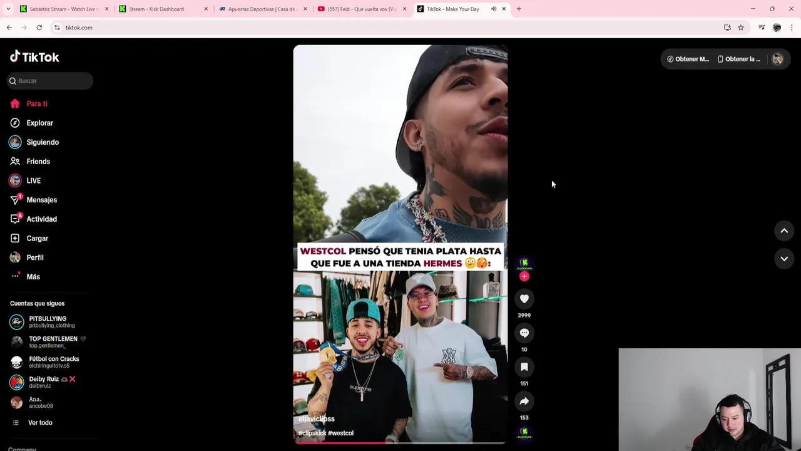Click the TikTok logo
Screen dimensions: 801x451
click(x=34, y=57)
